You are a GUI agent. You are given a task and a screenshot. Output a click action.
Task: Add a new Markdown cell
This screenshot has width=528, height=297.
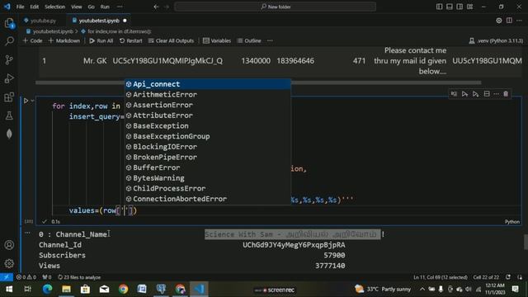64,40
